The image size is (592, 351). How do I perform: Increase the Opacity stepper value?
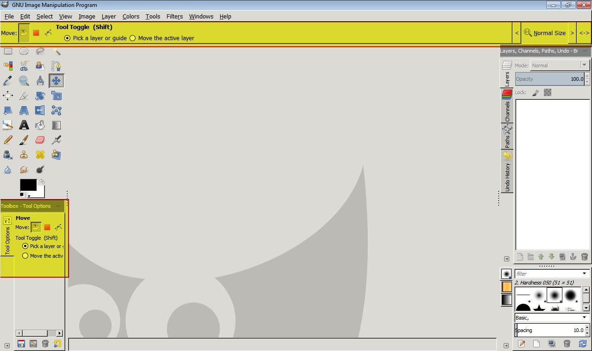[587, 76]
